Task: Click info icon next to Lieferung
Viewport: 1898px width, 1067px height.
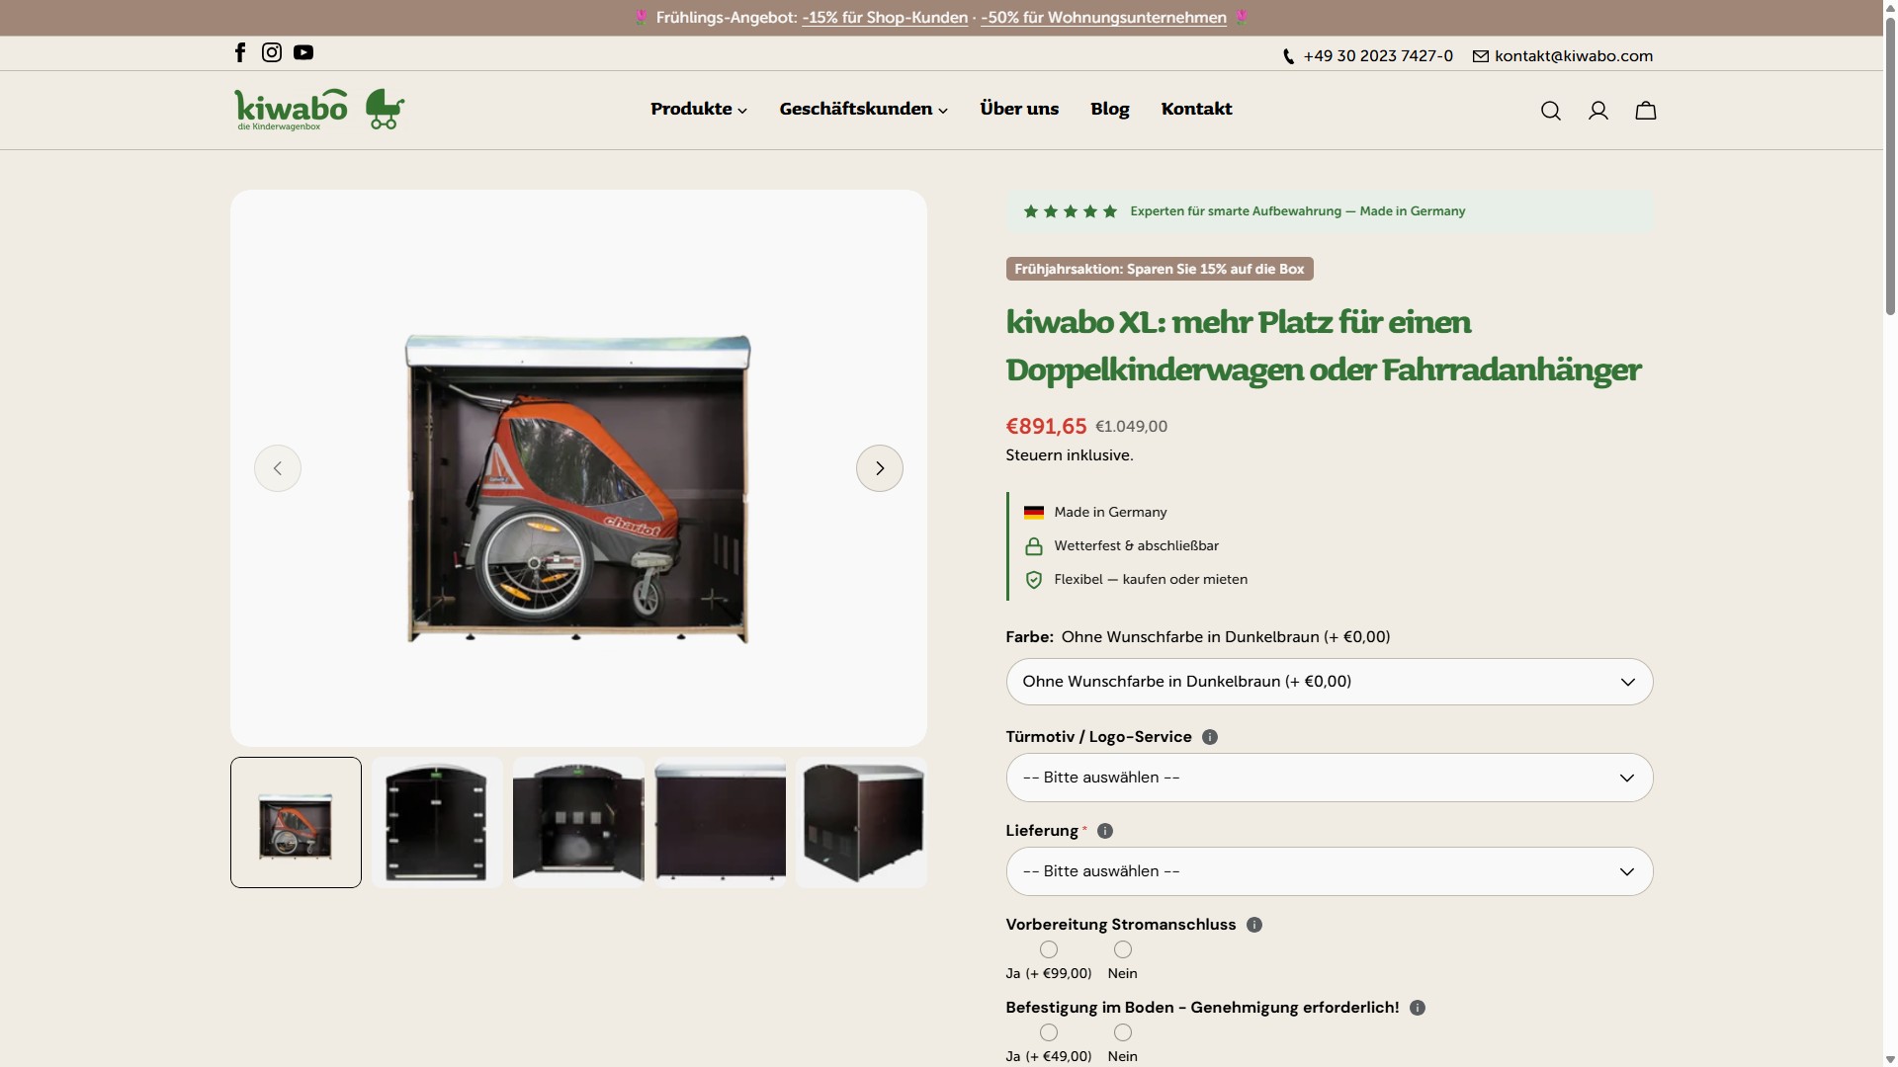Action: pos(1105,831)
